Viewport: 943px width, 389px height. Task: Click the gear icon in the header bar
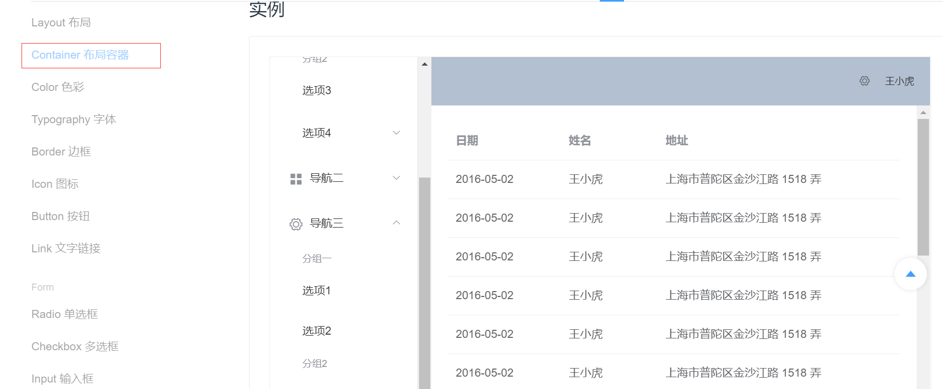tap(864, 81)
